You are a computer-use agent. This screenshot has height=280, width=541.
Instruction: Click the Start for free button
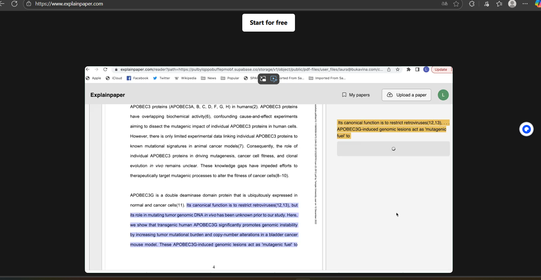tap(268, 23)
